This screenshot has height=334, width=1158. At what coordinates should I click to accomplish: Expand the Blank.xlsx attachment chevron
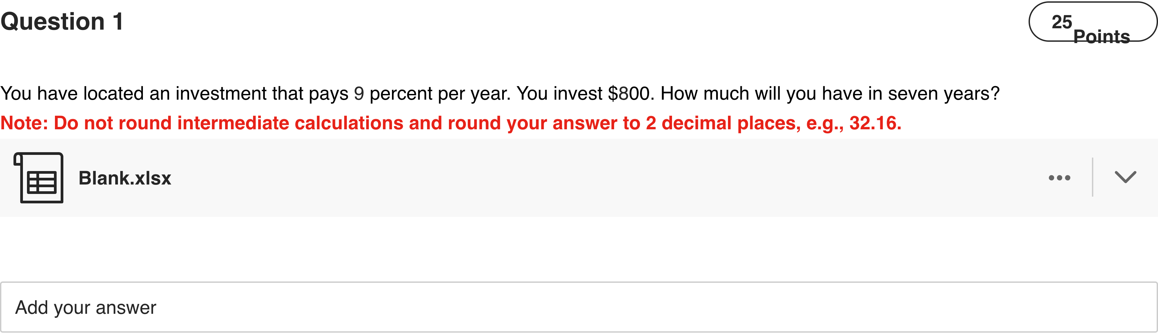tap(1125, 177)
